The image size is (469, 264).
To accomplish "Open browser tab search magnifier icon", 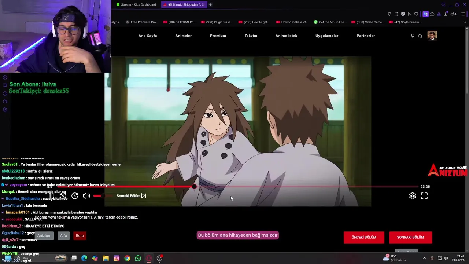I will point(443,4).
